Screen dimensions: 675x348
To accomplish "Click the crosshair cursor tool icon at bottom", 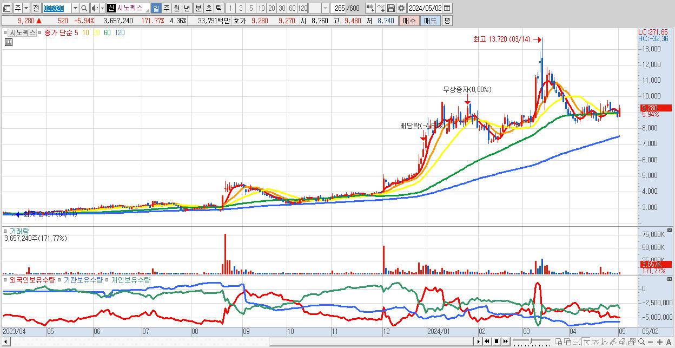I will (x=586, y=342).
